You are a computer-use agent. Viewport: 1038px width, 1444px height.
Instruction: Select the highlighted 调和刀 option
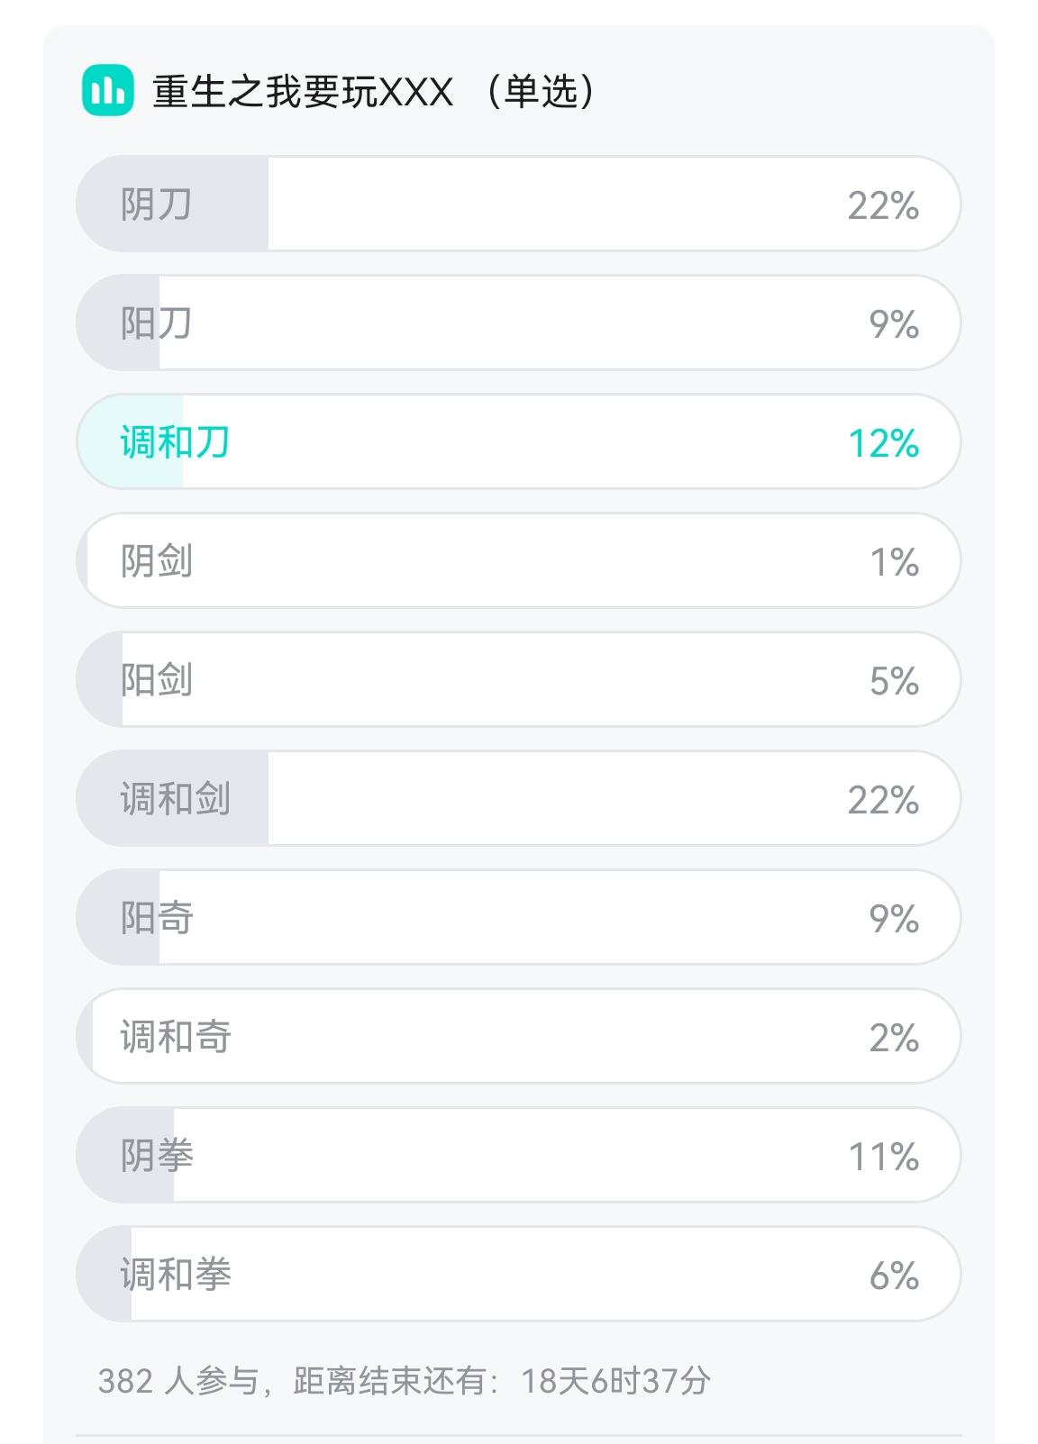[x=517, y=442]
